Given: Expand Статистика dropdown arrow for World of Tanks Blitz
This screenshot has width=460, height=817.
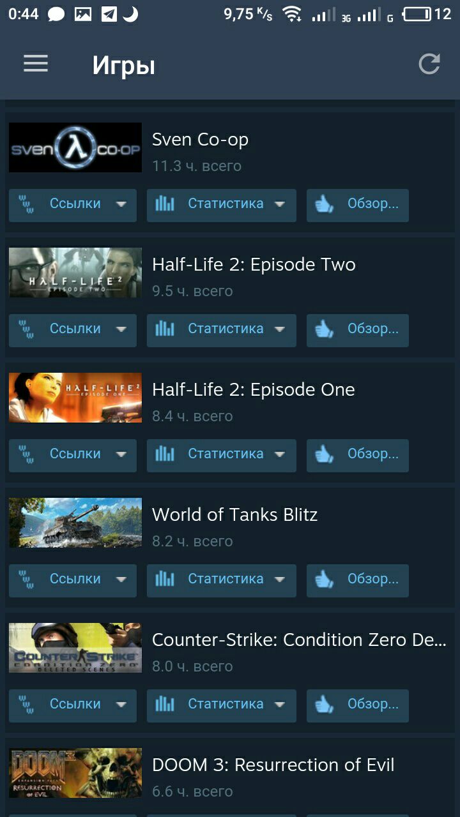Looking at the screenshot, I should coord(279,580).
